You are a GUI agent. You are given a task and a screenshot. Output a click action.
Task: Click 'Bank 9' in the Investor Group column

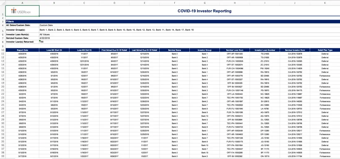[205, 112]
